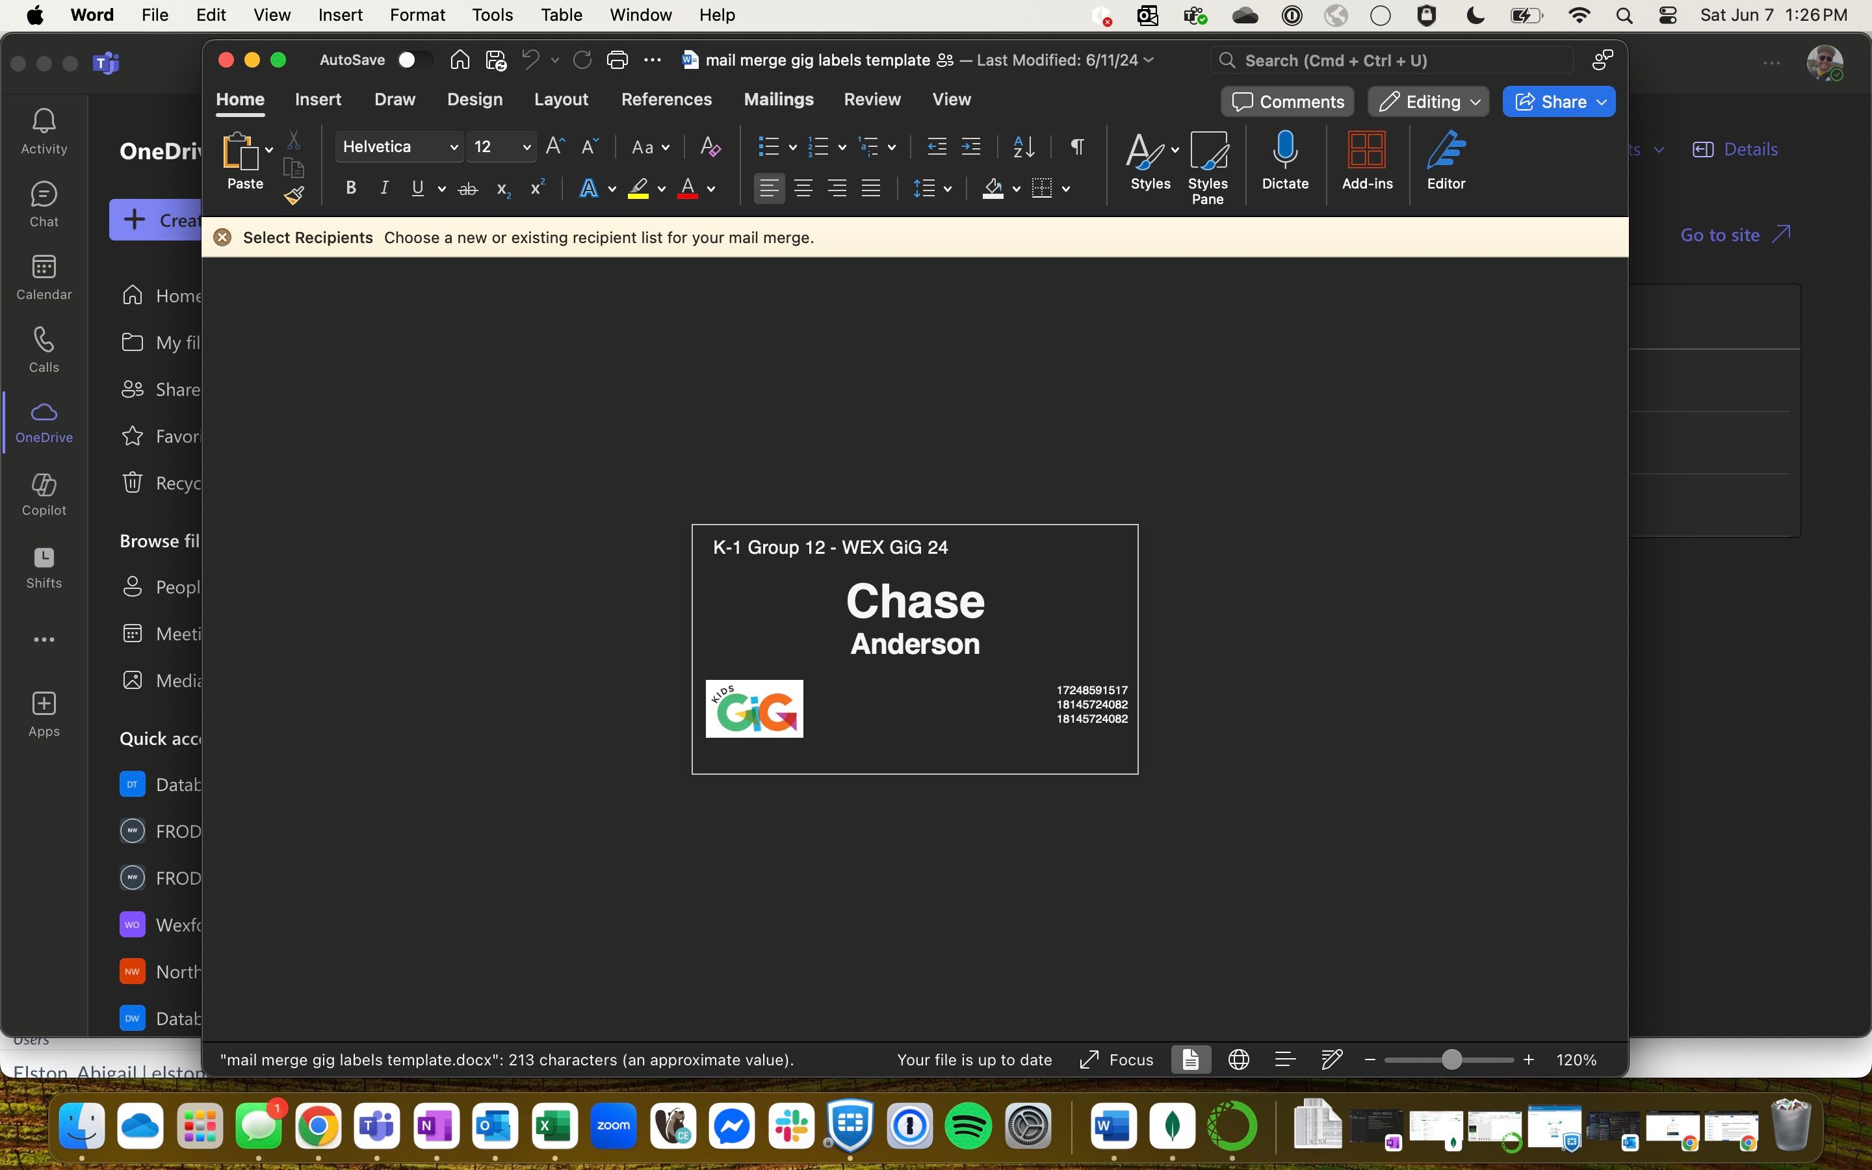Click the Show paragraph marks icon
1872x1170 pixels.
pyautogui.click(x=1077, y=146)
